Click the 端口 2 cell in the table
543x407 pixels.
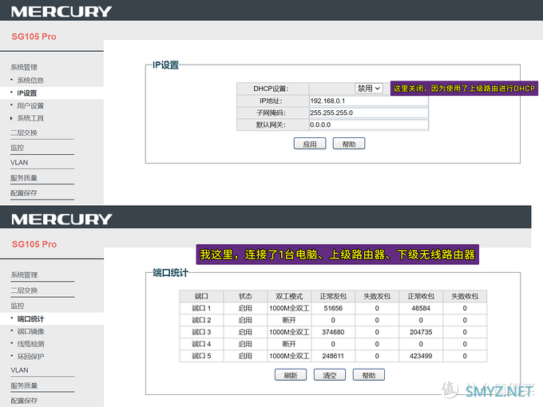click(x=201, y=320)
